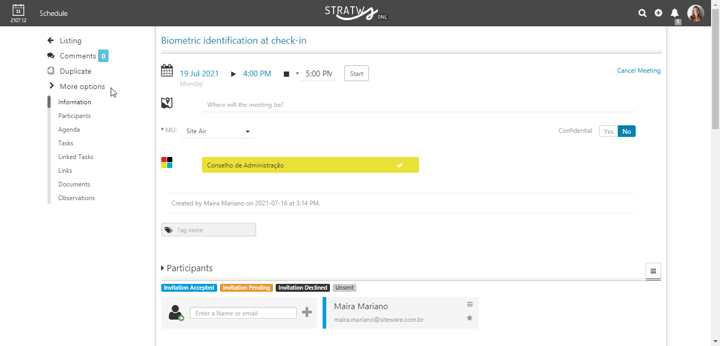
Task: Click the add participant person icon
Action: click(176, 313)
